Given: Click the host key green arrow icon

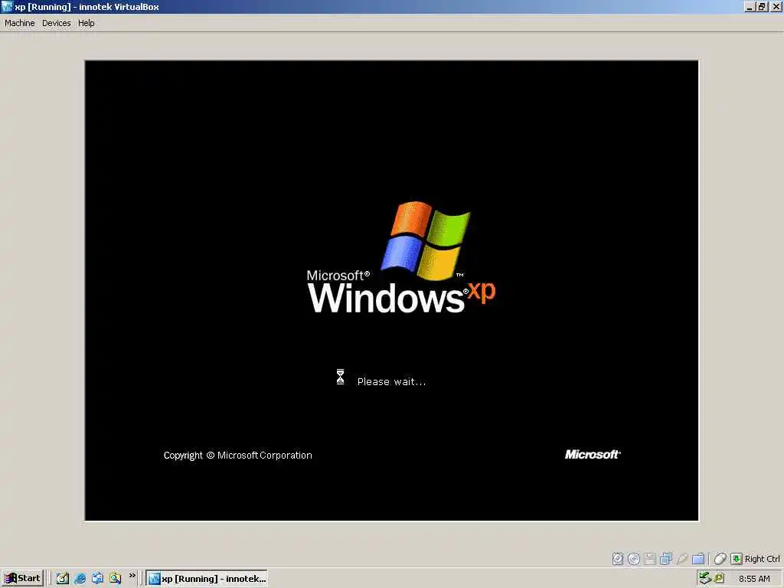Looking at the screenshot, I should coord(736,558).
